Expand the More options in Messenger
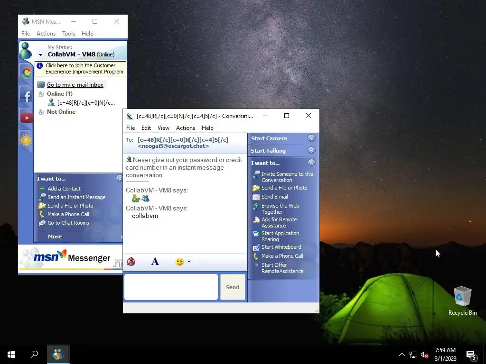 point(55,237)
